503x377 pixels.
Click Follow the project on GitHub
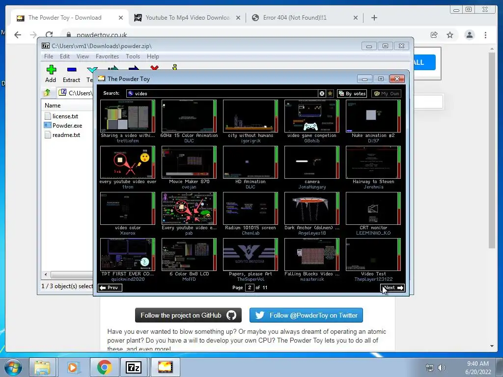point(188,316)
